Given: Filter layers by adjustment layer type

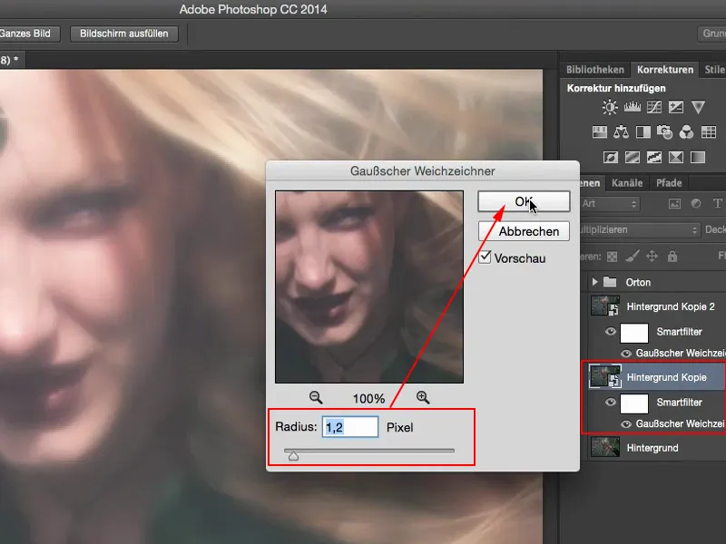Looking at the screenshot, I should (x=696, y=203).
